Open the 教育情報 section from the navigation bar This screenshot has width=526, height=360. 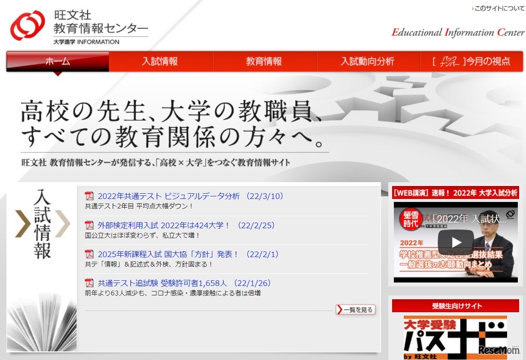(265, 62)
